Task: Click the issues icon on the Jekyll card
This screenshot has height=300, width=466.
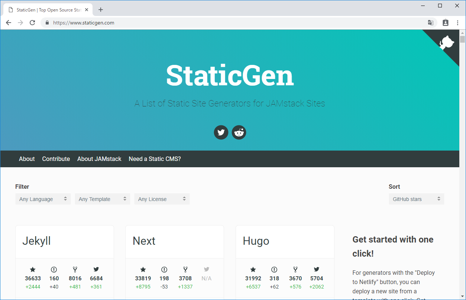Action: (54, 270)
